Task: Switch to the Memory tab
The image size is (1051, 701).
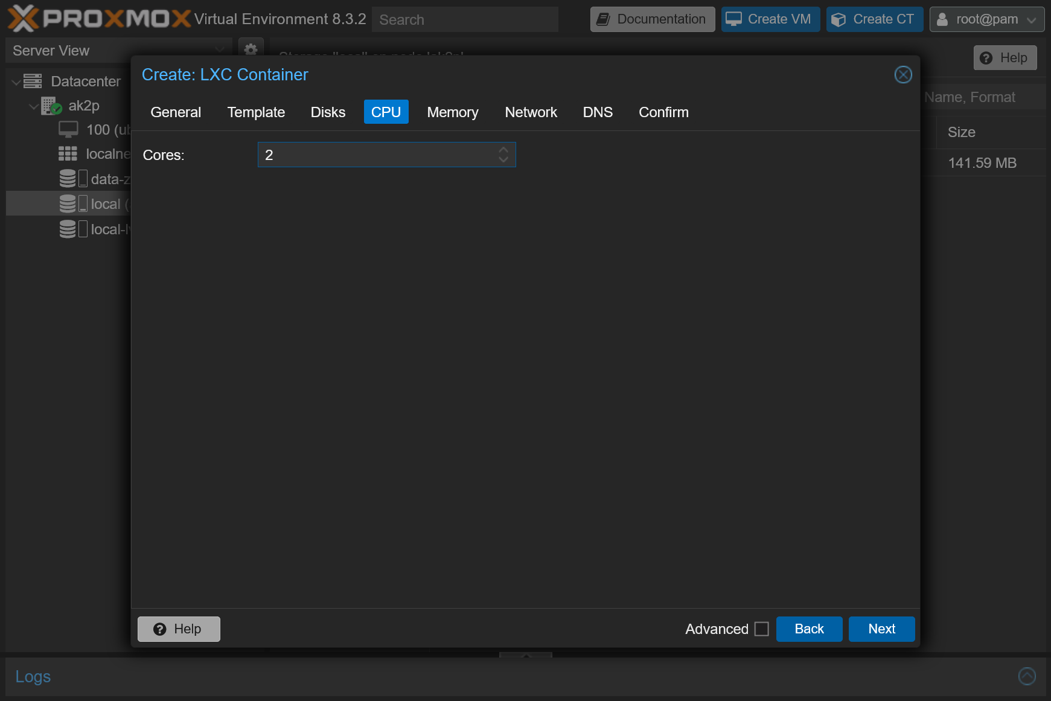Action: (x=453, y=112)
